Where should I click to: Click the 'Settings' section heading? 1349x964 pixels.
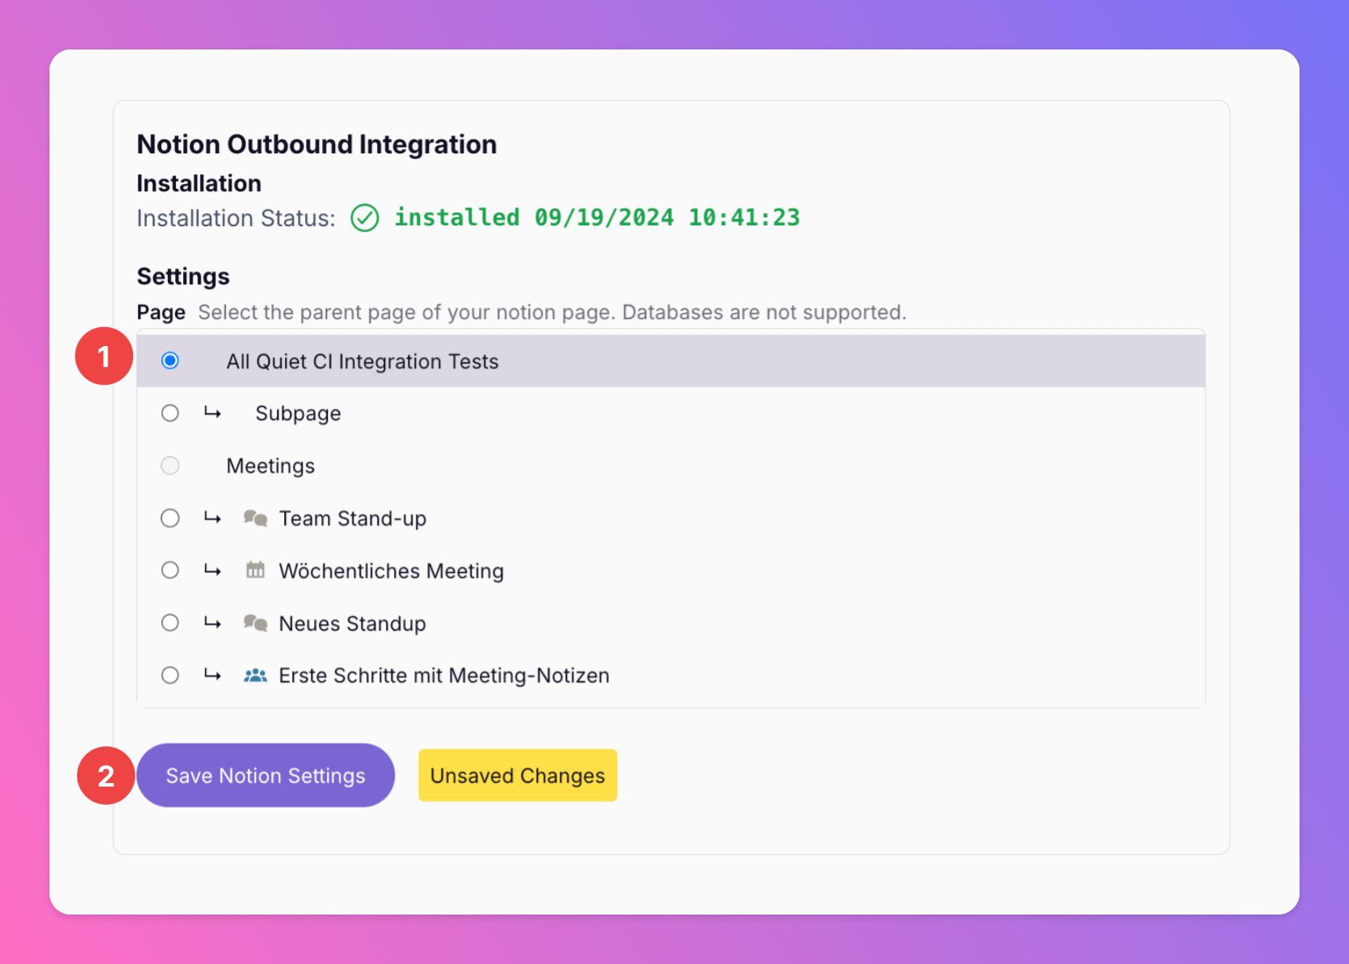(x=183, y=276)
